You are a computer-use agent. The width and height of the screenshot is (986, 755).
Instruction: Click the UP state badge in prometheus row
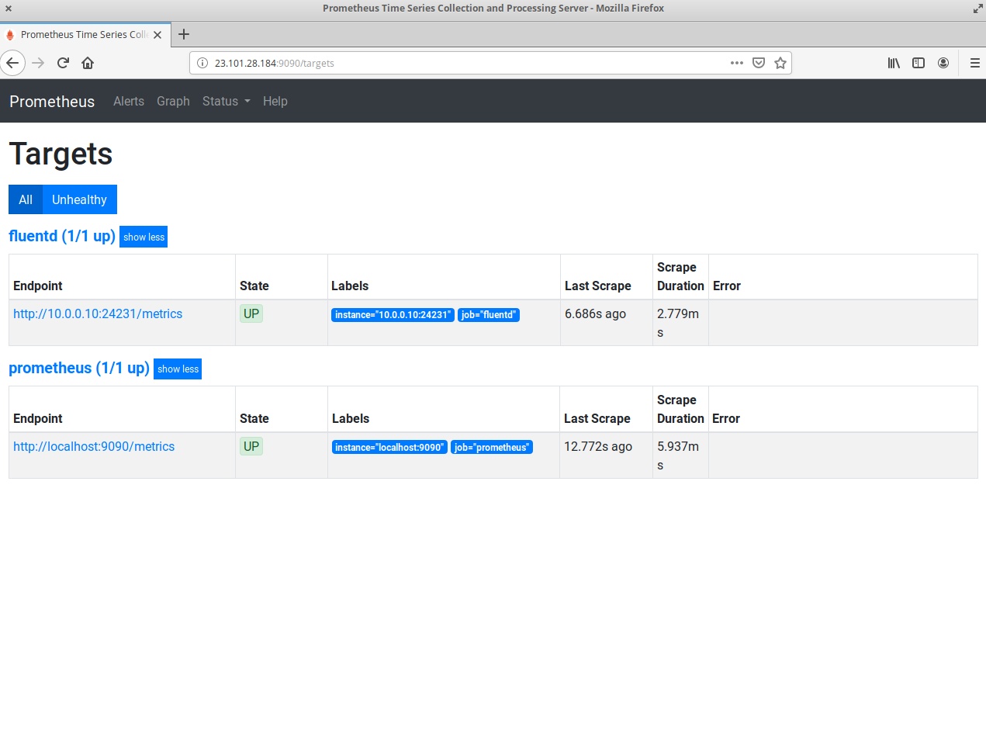pos(251,446)
